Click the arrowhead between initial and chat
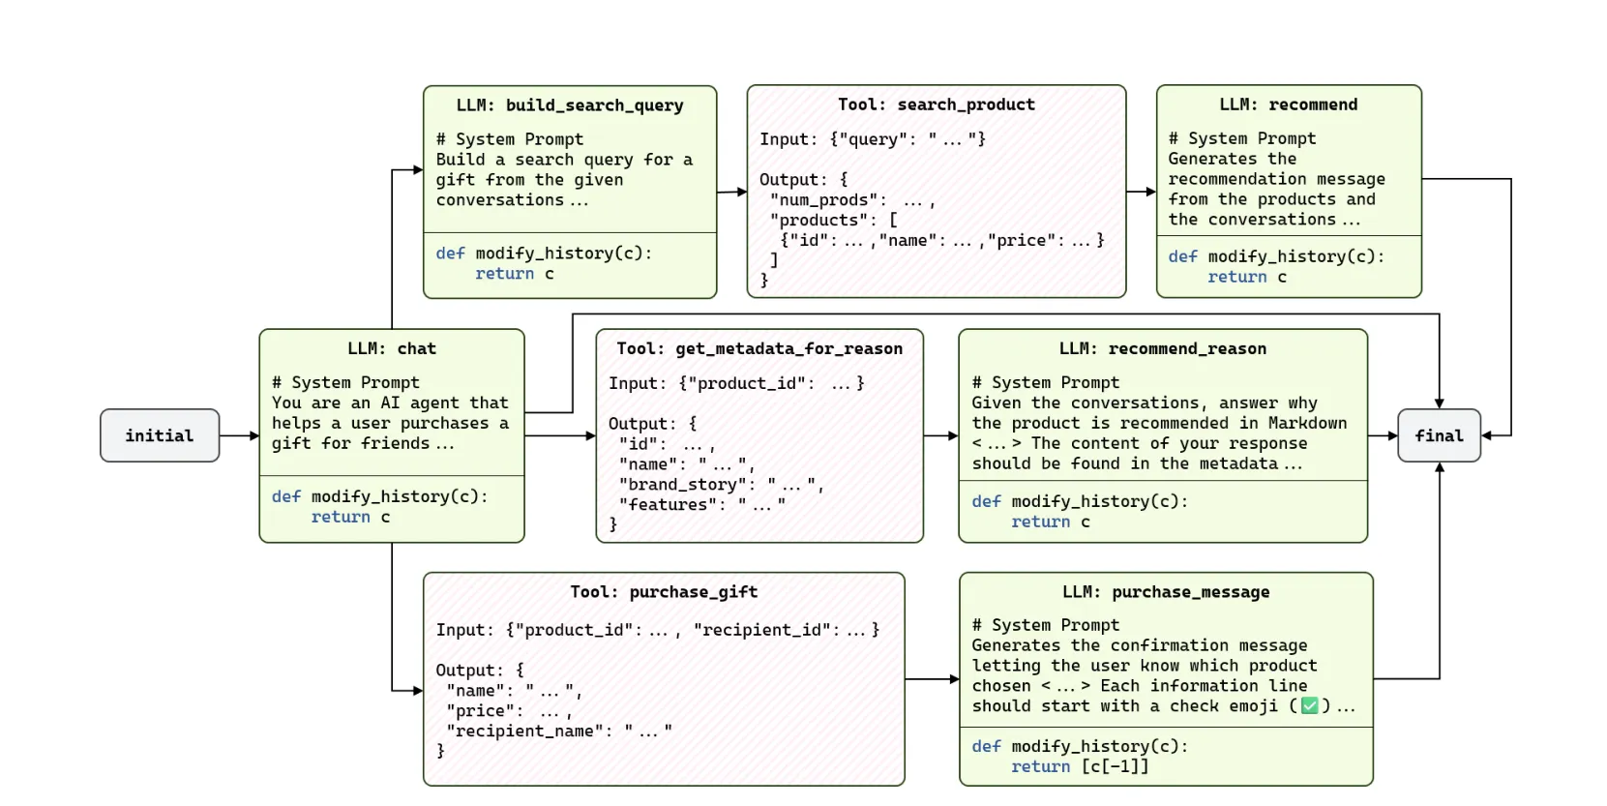This screenshot has height=806, width=1607. 254,435
